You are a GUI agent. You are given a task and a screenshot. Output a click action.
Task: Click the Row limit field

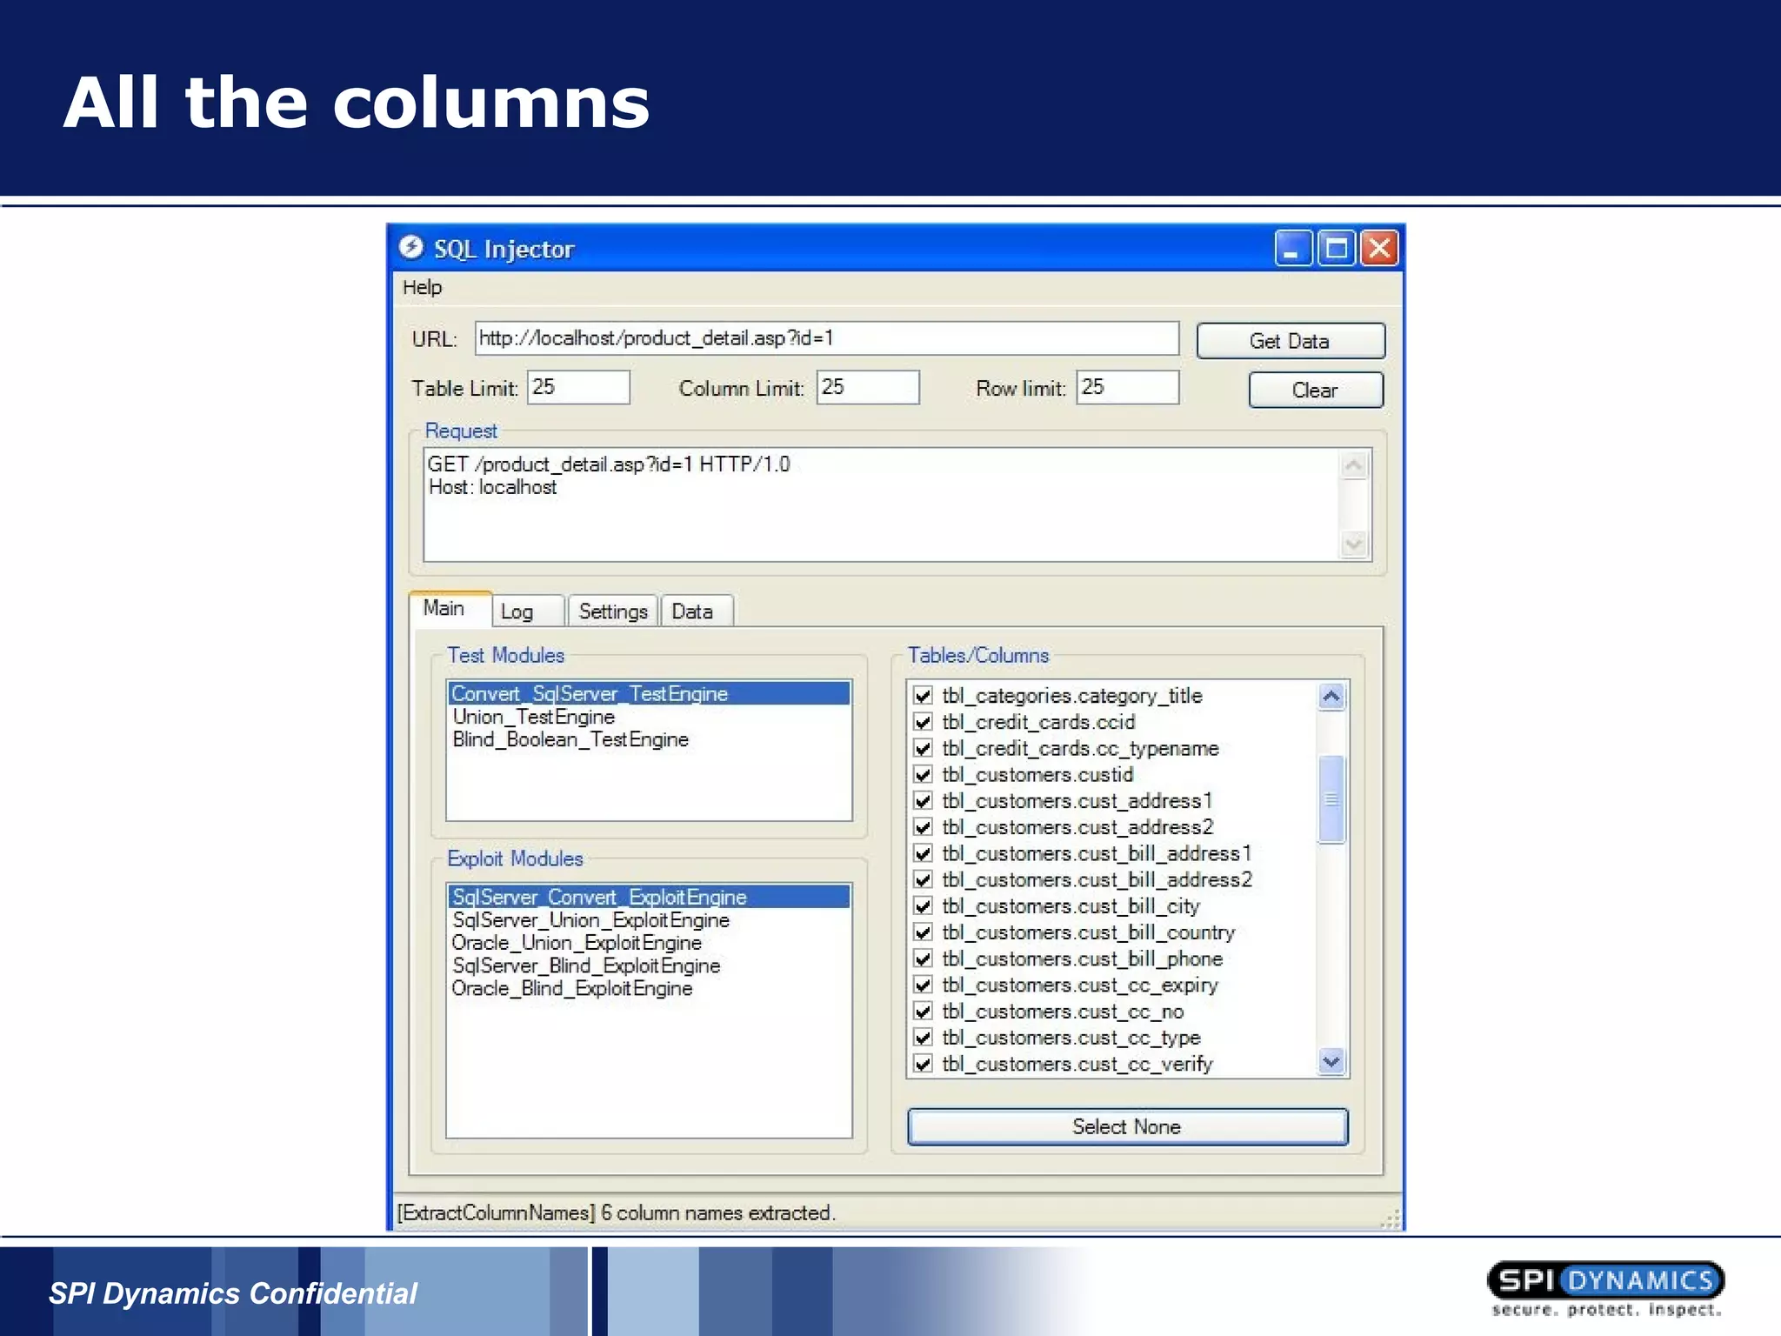coord(1128,387)
